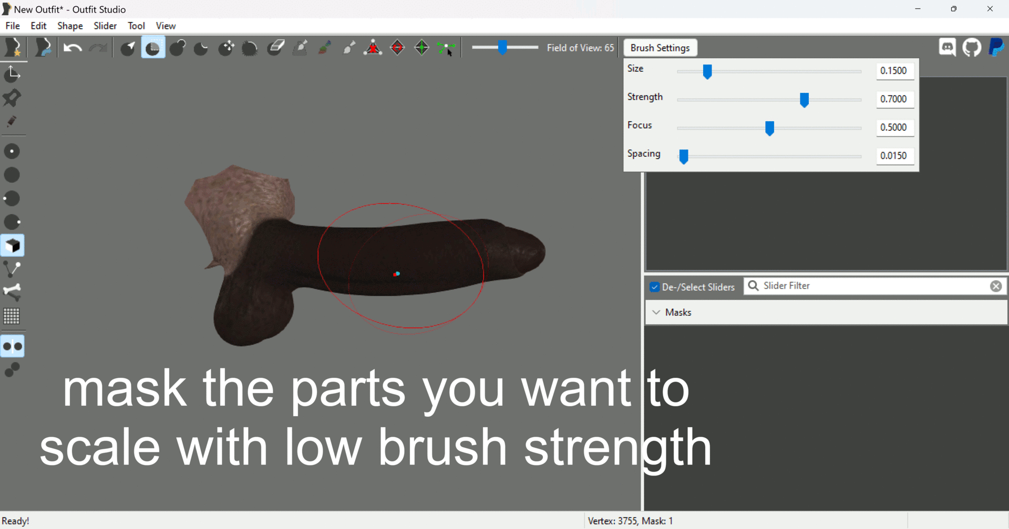Select the Deflate brush
This screenshot has height=529, width=1009.
click(201, 48)
